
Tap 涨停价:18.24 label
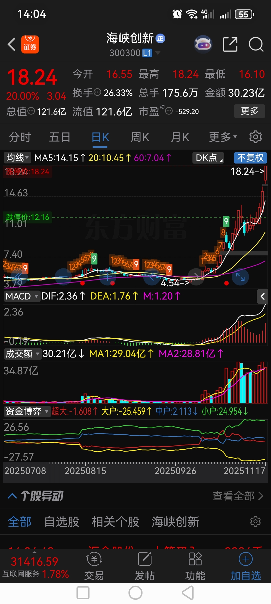(x=27, y=172)
